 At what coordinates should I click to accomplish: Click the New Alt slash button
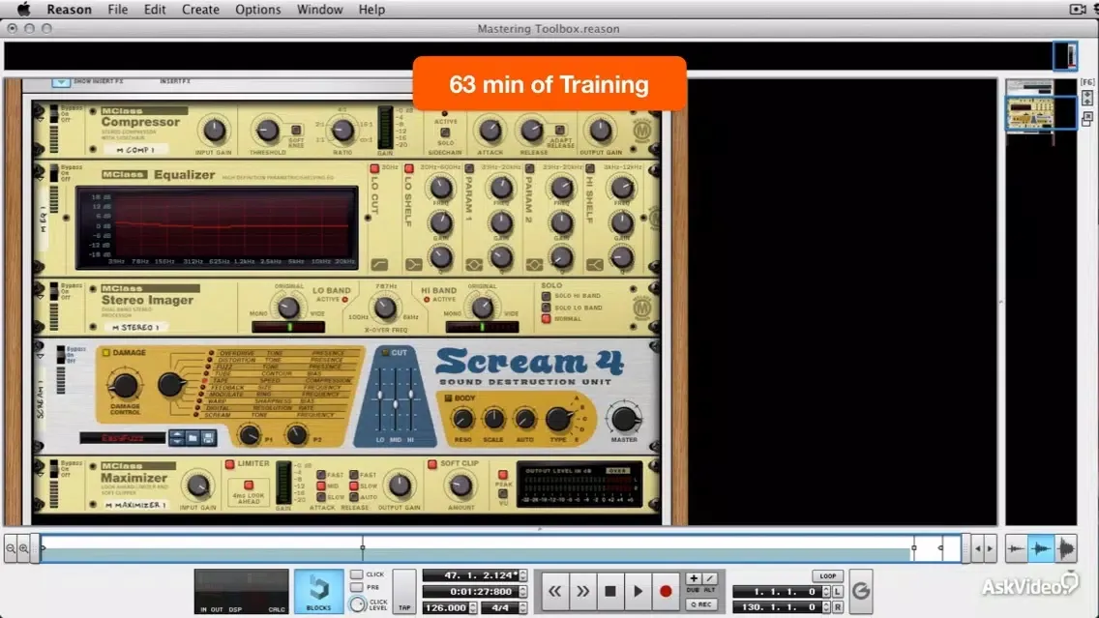coord(709,578)
